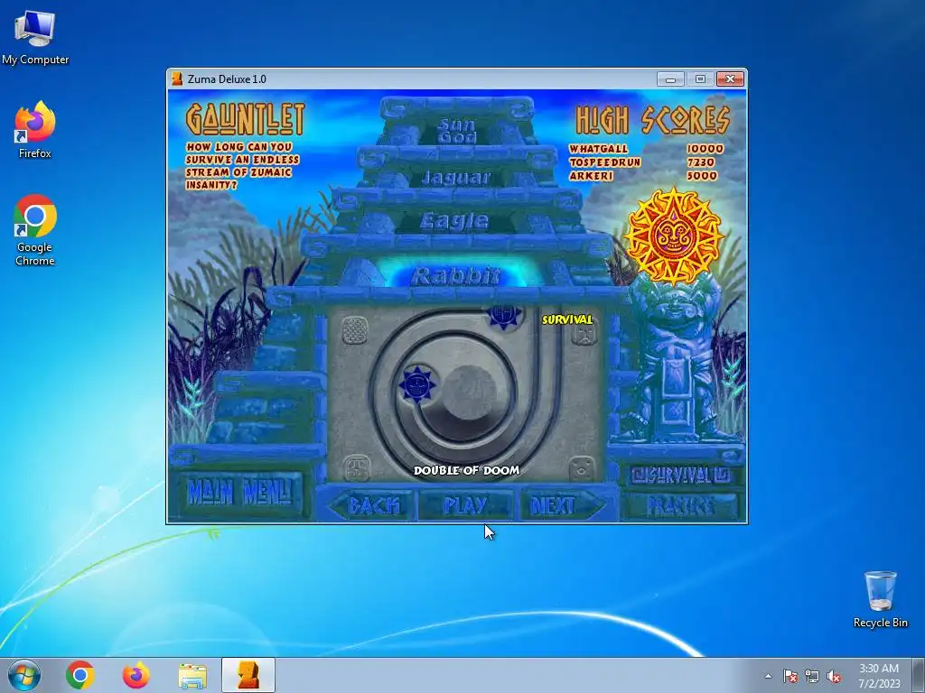Screen dimensions: 925x693
Task: Click the DOUBLE OF DOOM level name
Action: coord(467,470)
